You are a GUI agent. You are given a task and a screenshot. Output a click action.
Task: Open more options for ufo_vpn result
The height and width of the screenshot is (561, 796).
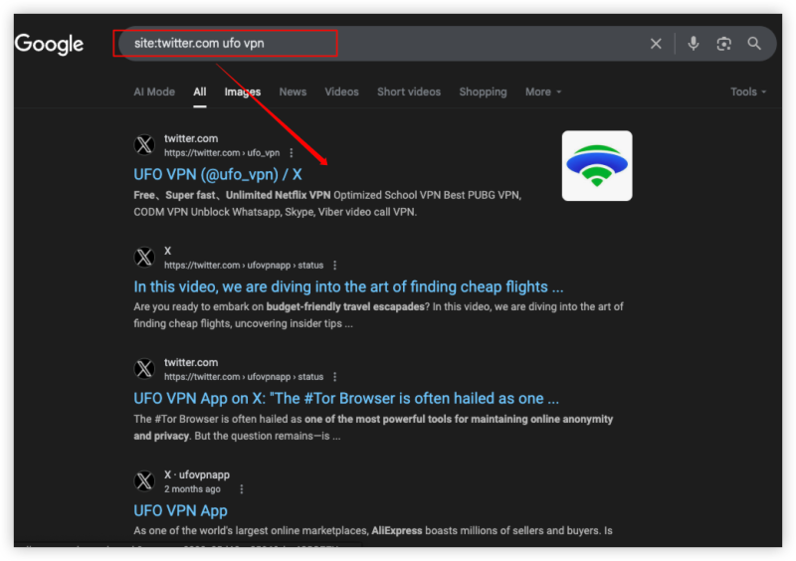[x=292, y=153]
